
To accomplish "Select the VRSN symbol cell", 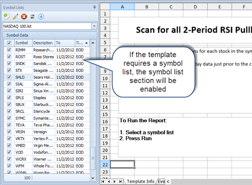I will point(24,132).
